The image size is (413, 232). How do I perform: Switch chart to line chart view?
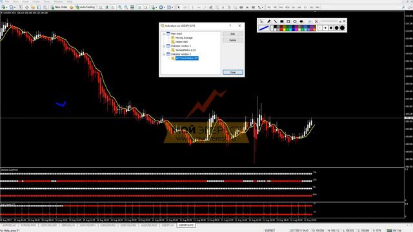point(113,7)
